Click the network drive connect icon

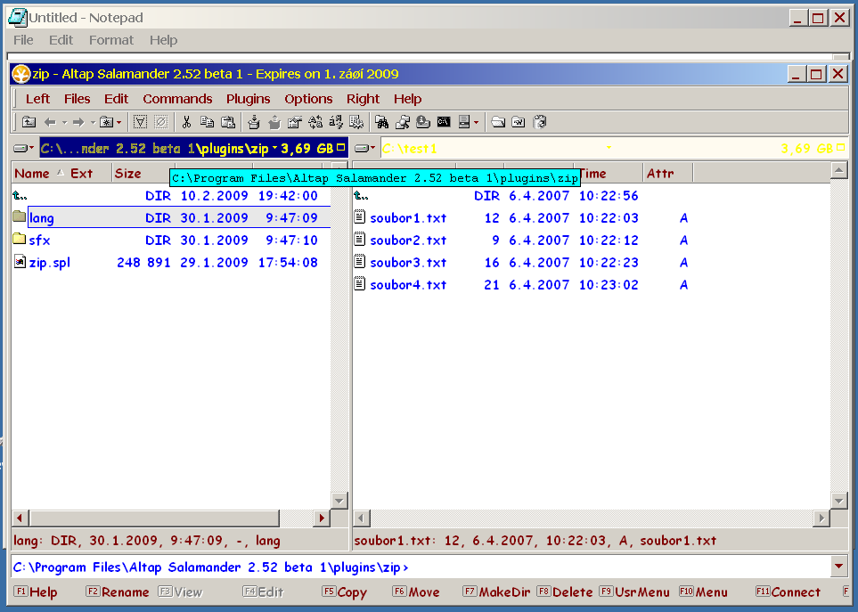[x=423, y=122]
